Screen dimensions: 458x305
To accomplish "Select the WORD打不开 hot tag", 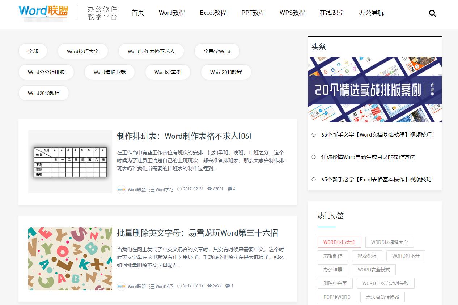I will 406,256.
